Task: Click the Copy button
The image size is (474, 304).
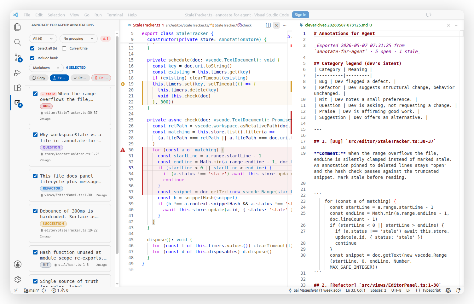Action: pos(39,78)
